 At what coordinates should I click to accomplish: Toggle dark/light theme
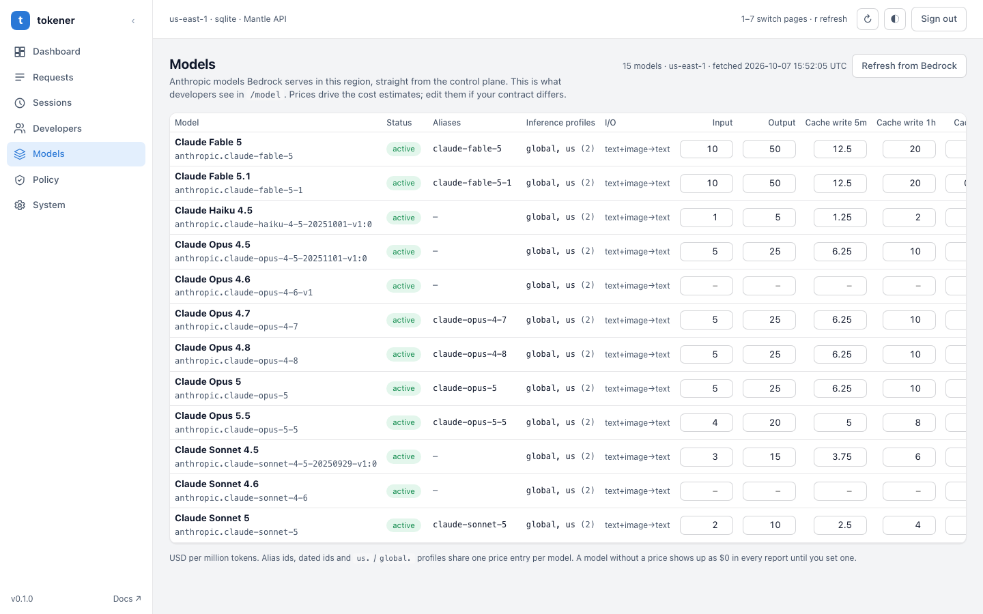[895, 19]
